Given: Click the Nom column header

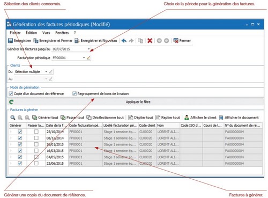Looking at the screenshot, I should [168, 126].
